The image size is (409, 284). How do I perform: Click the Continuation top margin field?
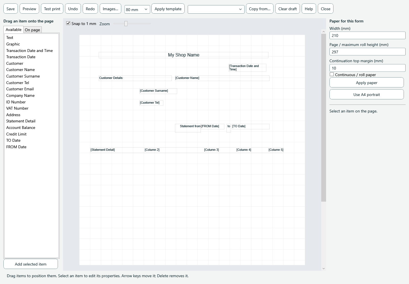pos(367,68)
